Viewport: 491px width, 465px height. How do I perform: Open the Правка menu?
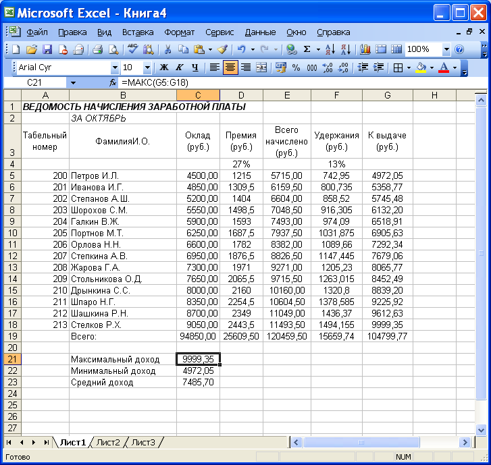click(72, 32)
